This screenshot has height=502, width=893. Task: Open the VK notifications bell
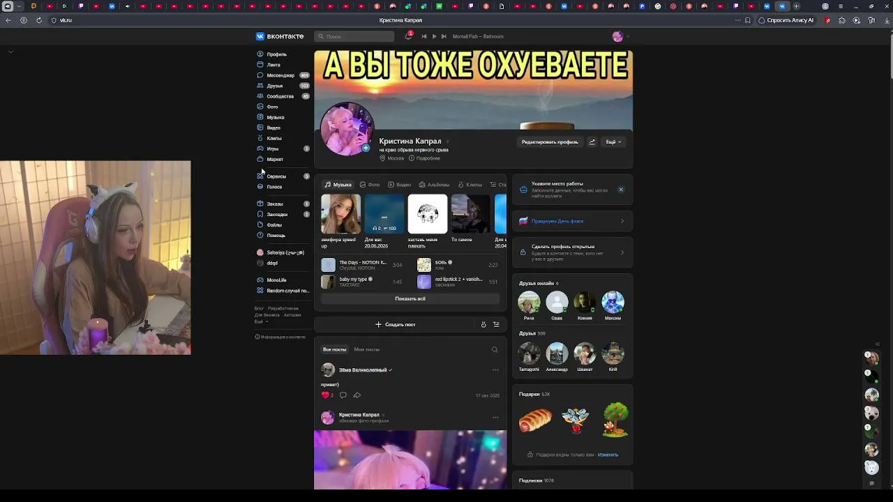pyautogui.click(x=408, y=36)
